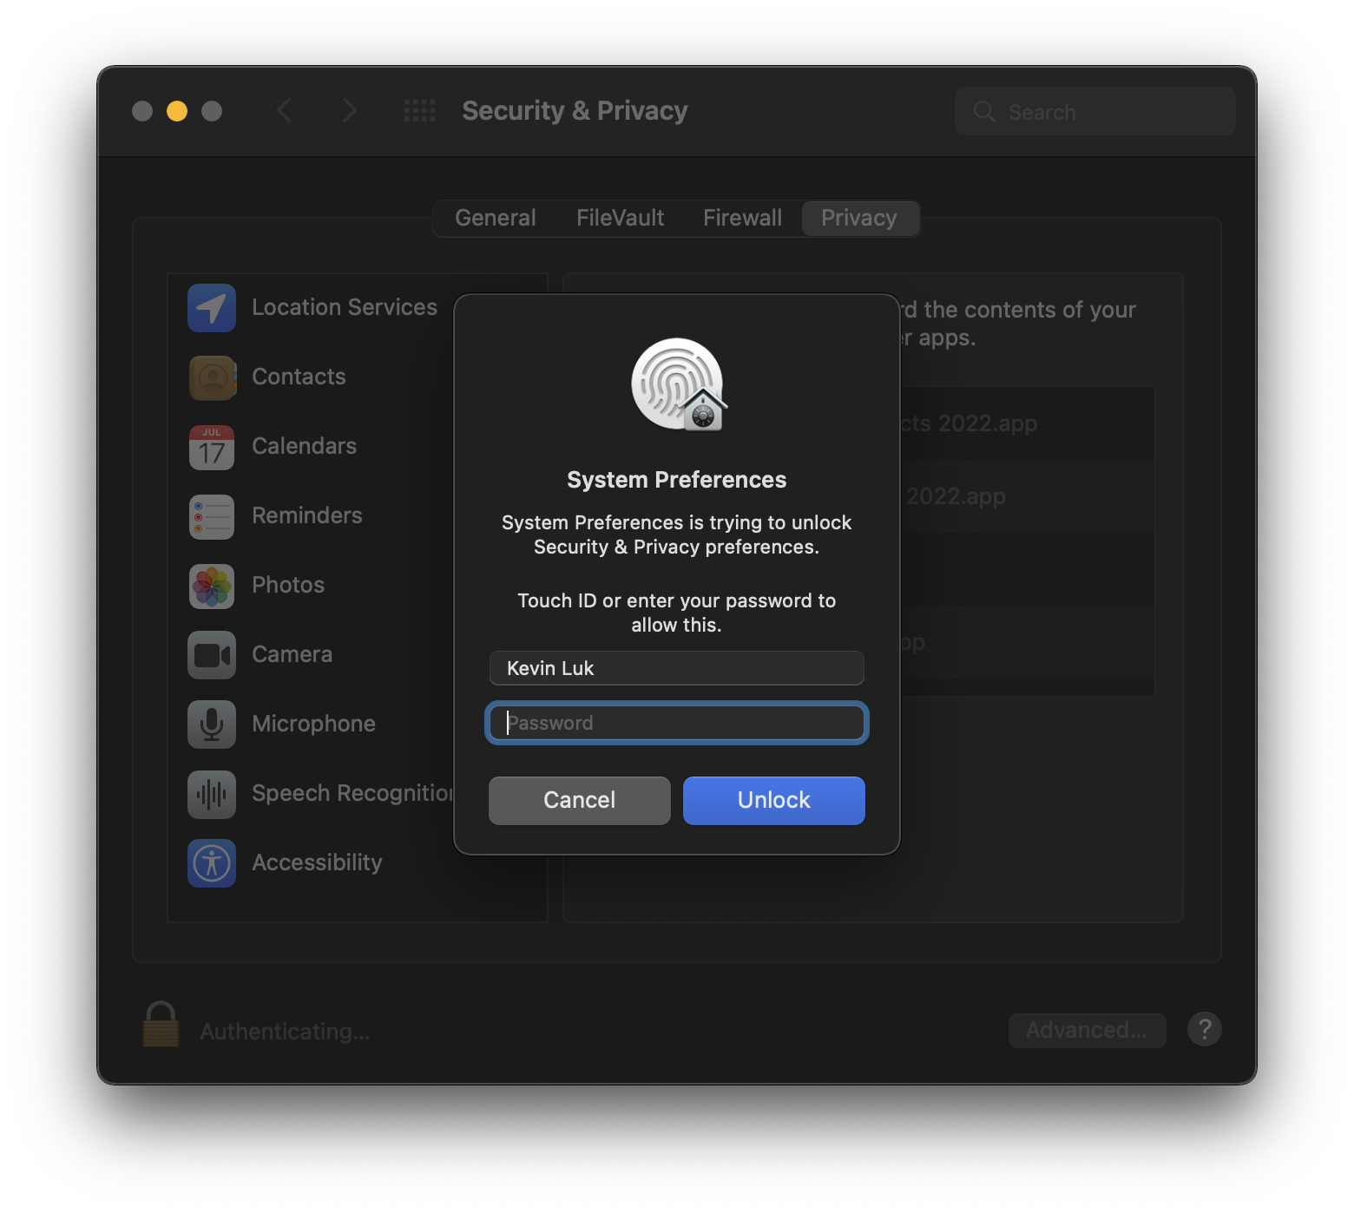Click the Camera icon in sidebar
Viewport: 1354px width, 1213px height.
(212, 655)
